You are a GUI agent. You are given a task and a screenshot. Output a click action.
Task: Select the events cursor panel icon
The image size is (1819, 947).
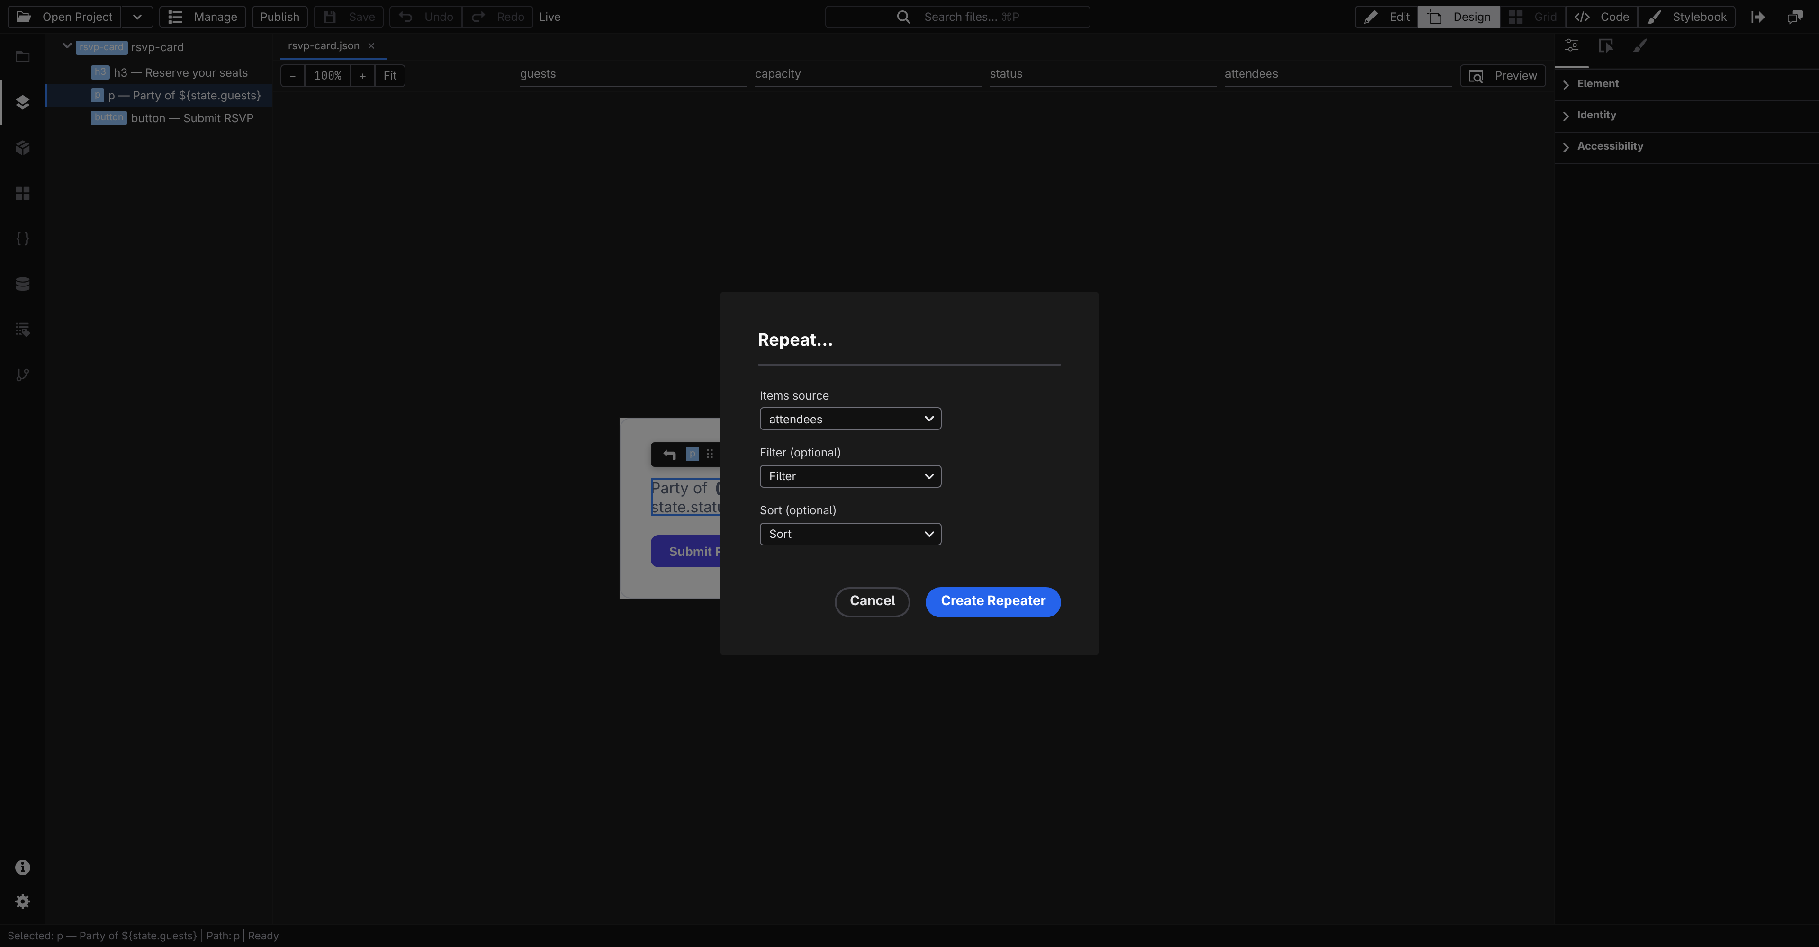click(1606, 46)
